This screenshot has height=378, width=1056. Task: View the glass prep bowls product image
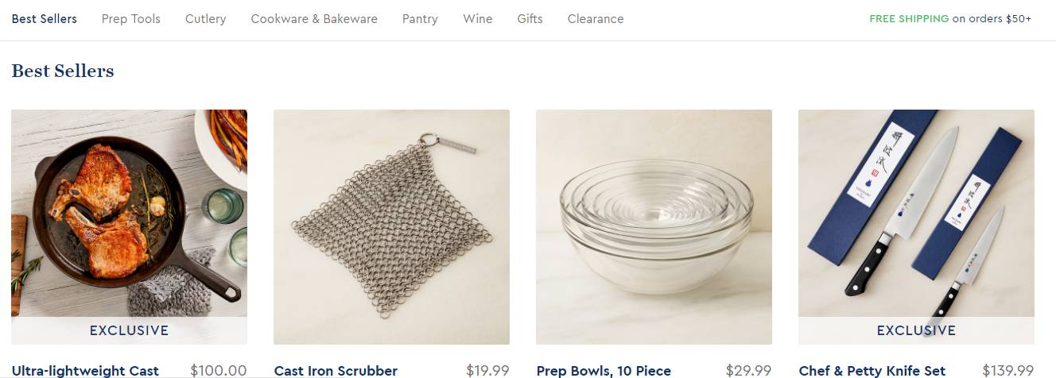tap(654, 227)
